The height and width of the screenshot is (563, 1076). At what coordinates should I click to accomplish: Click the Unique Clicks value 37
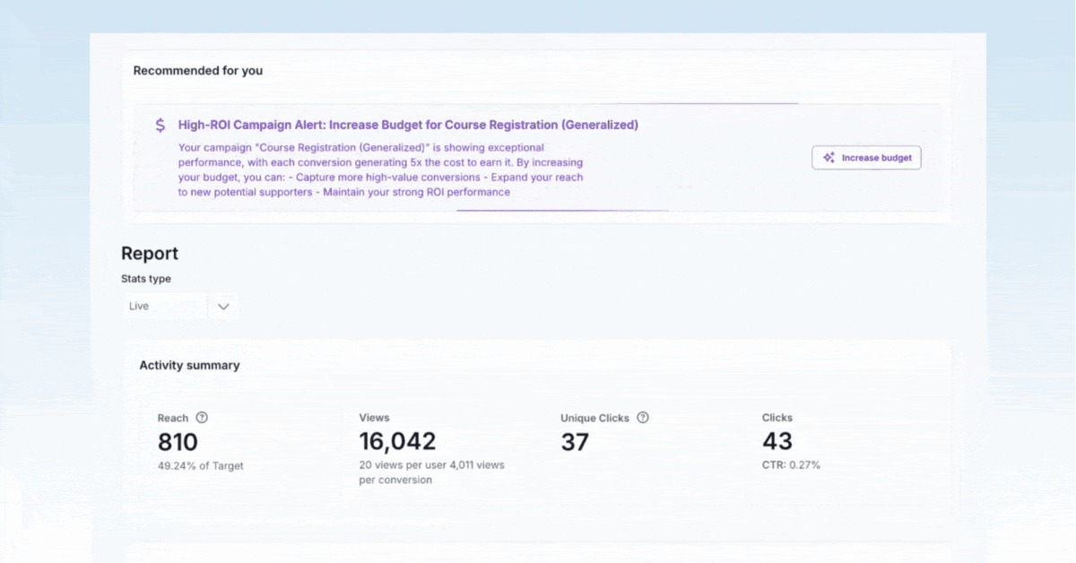coord(575,442)
